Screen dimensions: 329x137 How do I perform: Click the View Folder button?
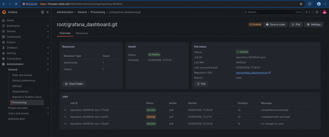(x=74, y=84)
